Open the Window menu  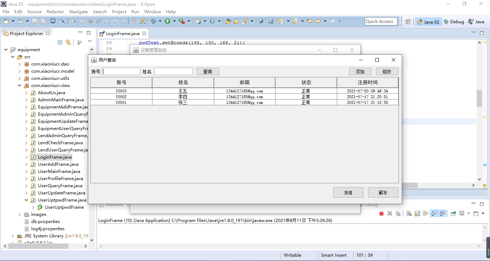(x=152, y=12)
